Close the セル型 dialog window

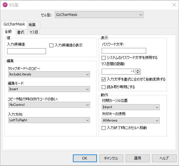tap(174, 5)
